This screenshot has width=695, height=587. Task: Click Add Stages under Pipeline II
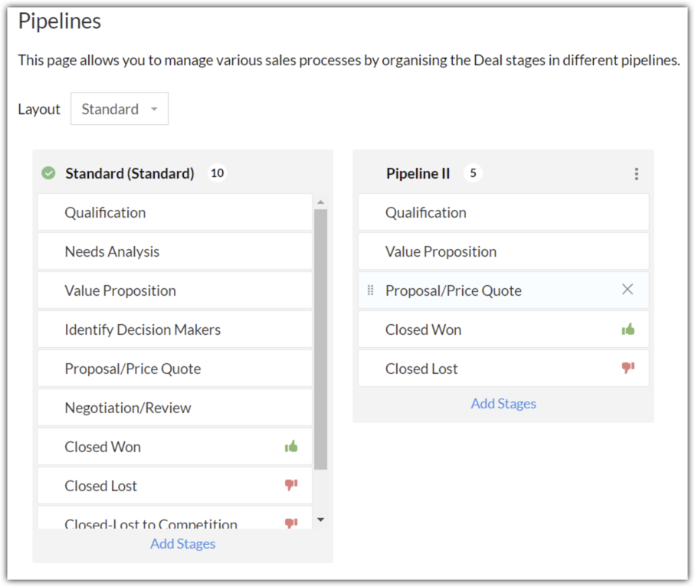[x=503, y=404]
